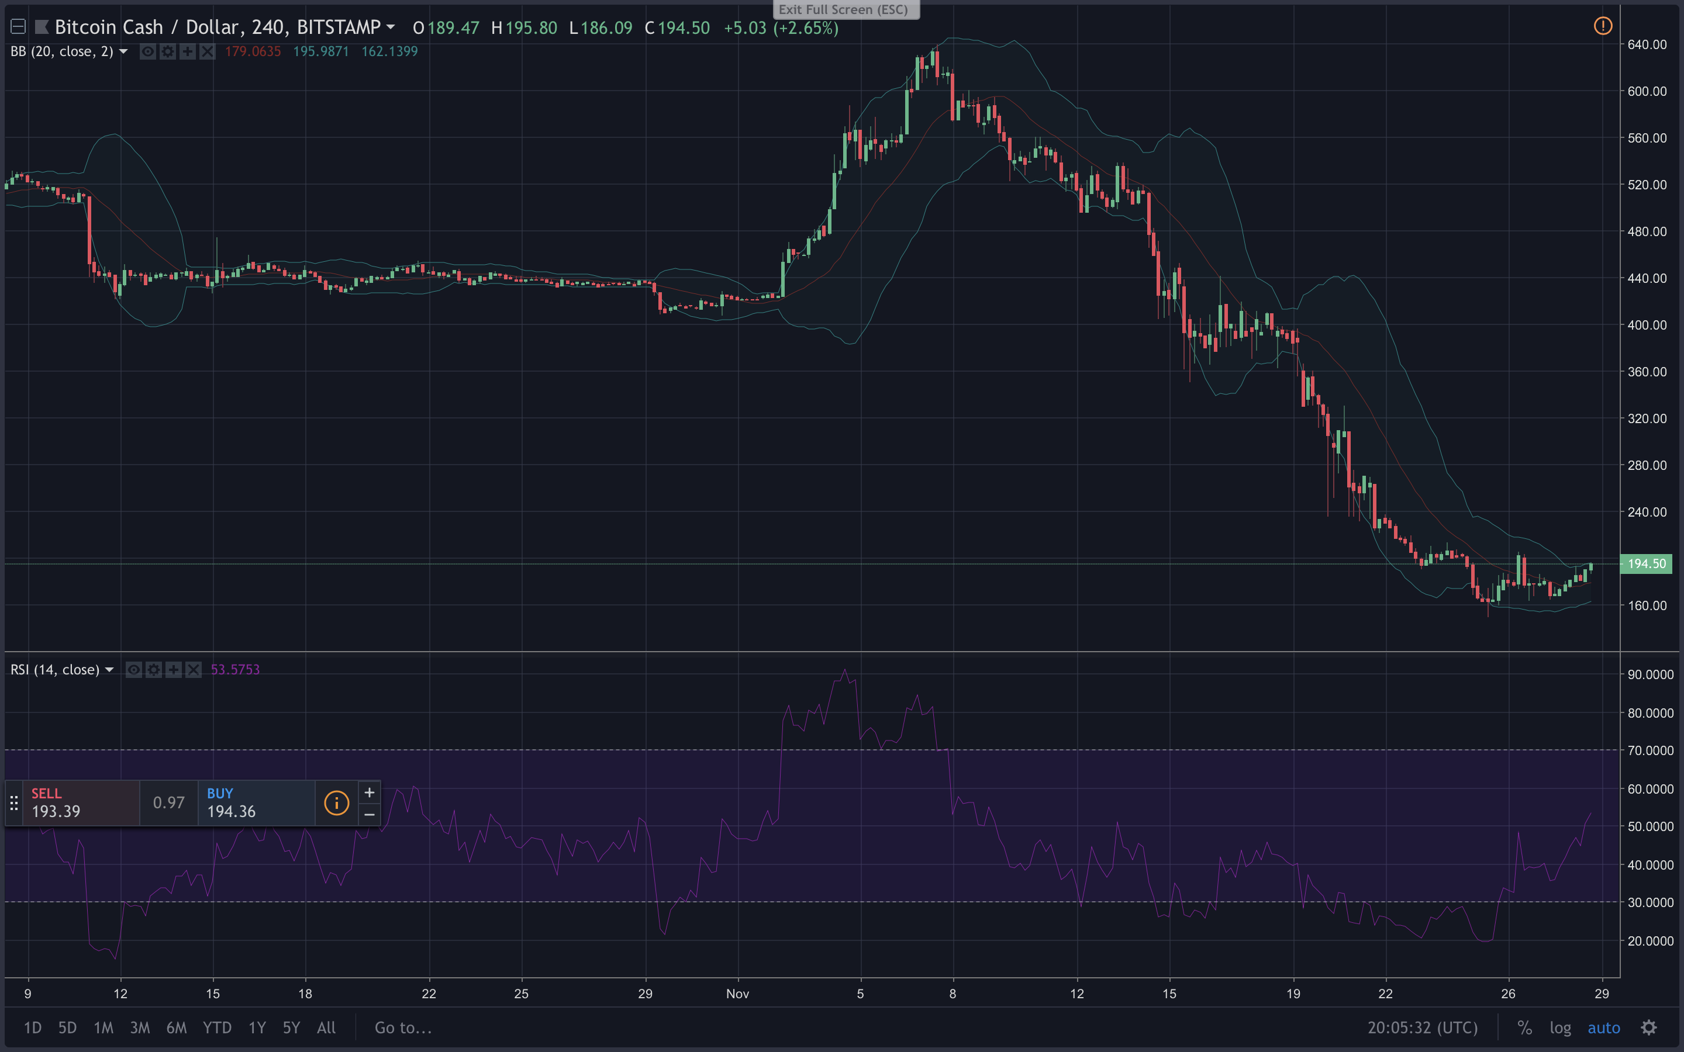Open the orange info icon in trading panel

(x=337, y=803)
